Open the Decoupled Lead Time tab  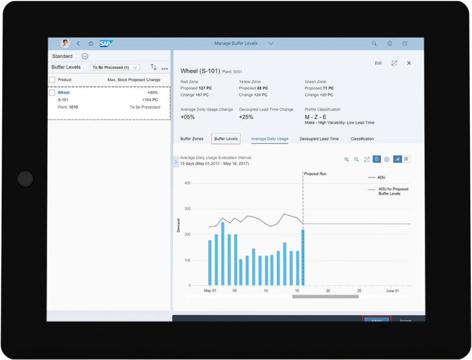point(319,139)
